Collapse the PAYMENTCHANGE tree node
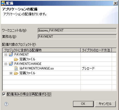 (x=6, y=64)
